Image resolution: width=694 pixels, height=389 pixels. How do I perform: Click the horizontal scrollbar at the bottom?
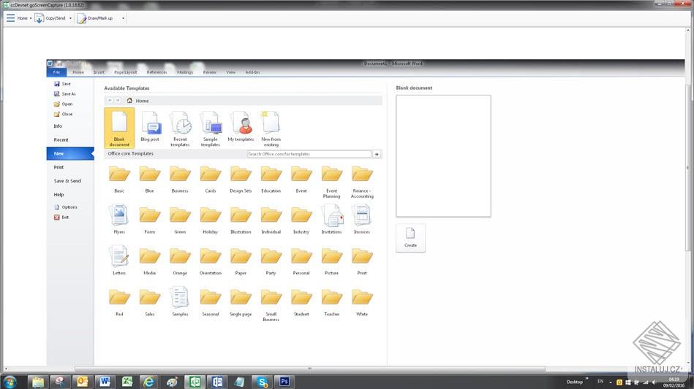click(310, 369)
